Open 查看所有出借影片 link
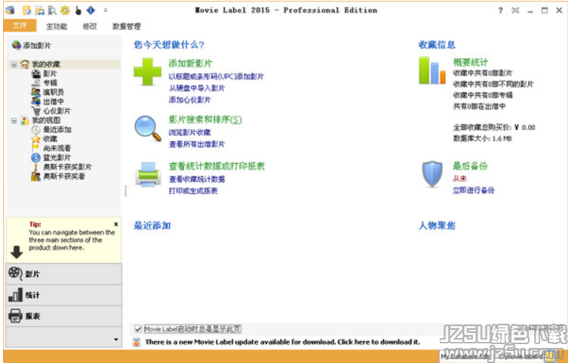 (x=197, y=144)
